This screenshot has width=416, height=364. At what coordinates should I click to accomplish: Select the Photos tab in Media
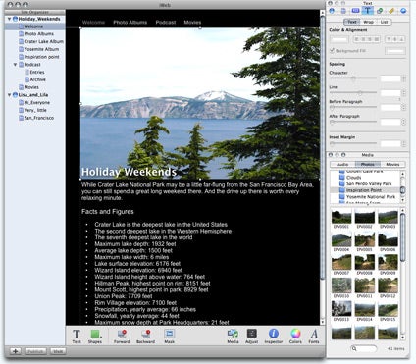pos(368,164)
